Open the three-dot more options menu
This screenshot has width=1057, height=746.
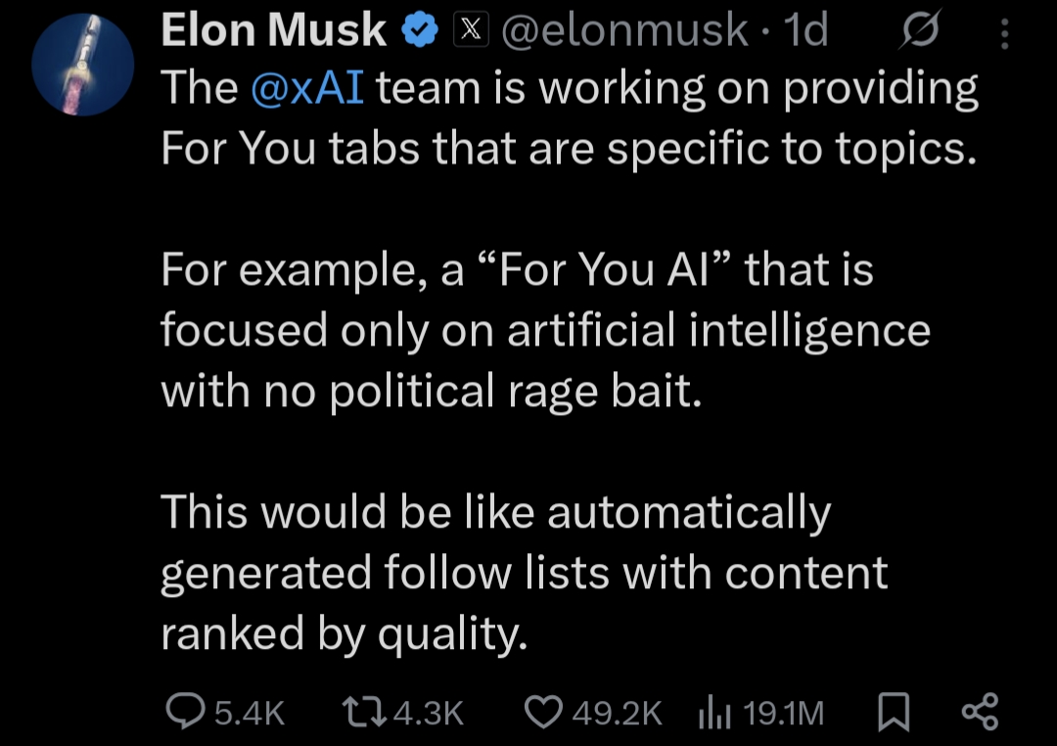1003,35
